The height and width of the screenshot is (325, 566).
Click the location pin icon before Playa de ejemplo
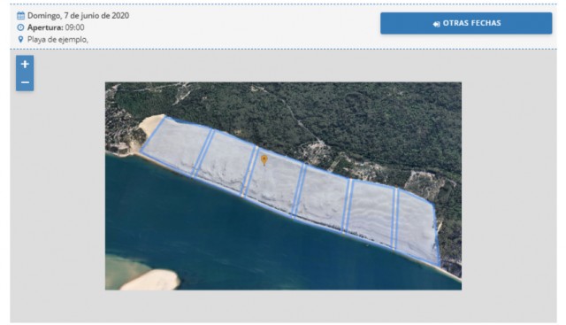[20, 39]
